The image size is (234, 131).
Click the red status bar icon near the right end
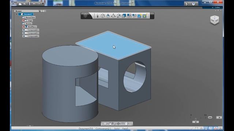coord(215,128)
